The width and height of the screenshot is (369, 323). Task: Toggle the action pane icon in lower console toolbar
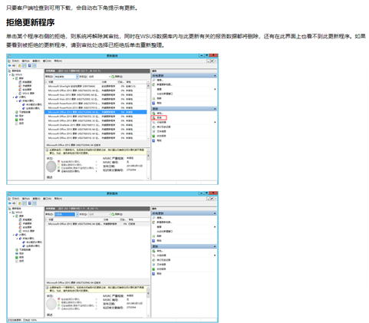[35, 203]
